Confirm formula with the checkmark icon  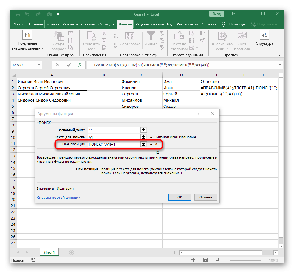pyautogui.click(x=69, y=65)
